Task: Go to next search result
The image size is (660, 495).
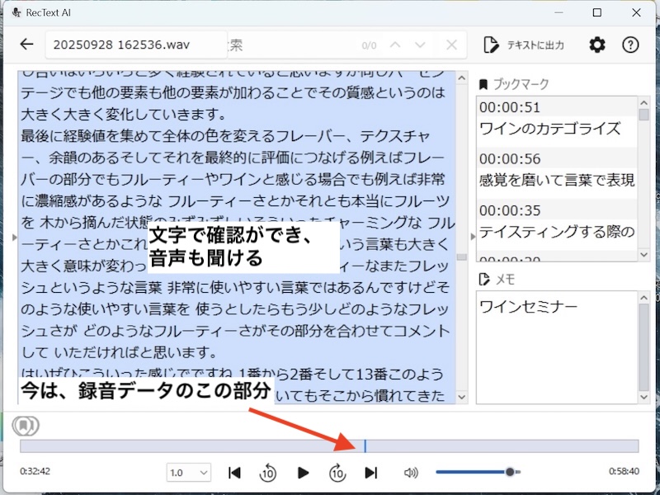Action: [x=421, y=45]
